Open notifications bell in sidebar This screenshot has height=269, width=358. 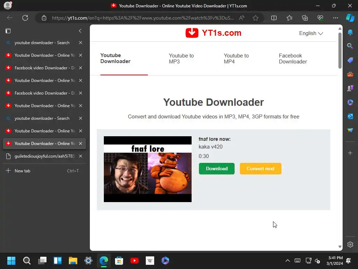pos(350,32)
